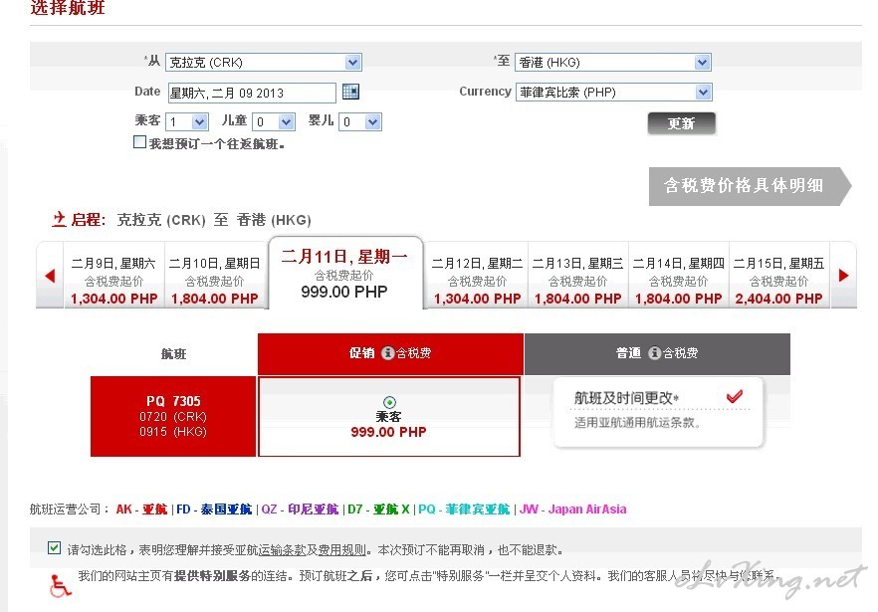This screenshot has width=878, height=612.
Task: Click the 航班及时间更改 info box
Action: [x=659, y=412]
